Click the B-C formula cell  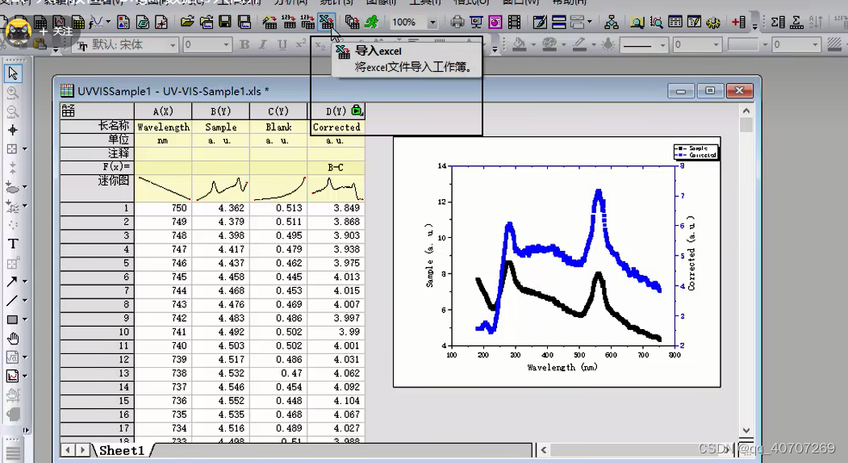coord(336,168)
